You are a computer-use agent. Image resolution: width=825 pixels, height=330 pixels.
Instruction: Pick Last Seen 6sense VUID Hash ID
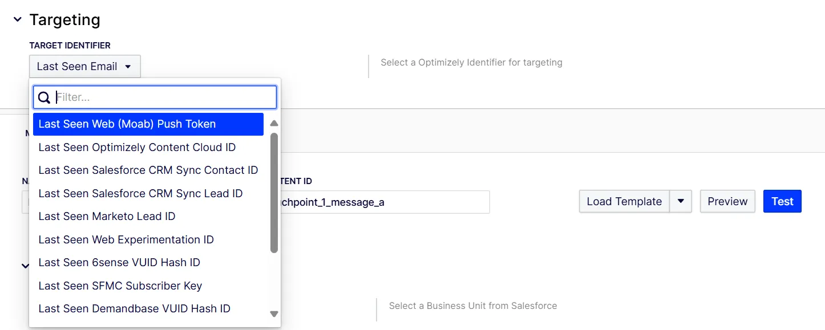coord(148,262)
